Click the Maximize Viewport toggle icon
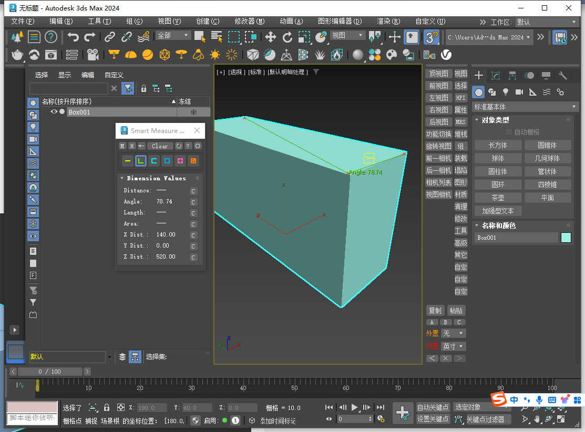This screenshot has height=432, width=585. click(560, 419)
